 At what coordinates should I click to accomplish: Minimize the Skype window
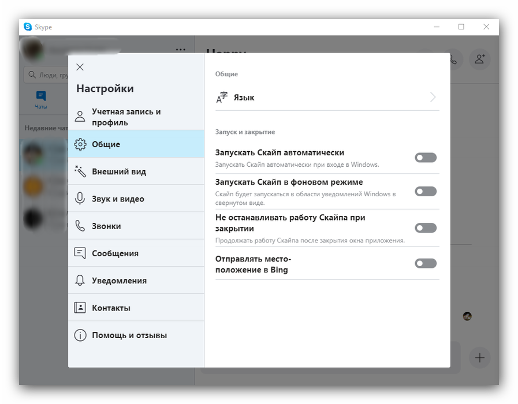pyautogui.click(x=437, y=27)
